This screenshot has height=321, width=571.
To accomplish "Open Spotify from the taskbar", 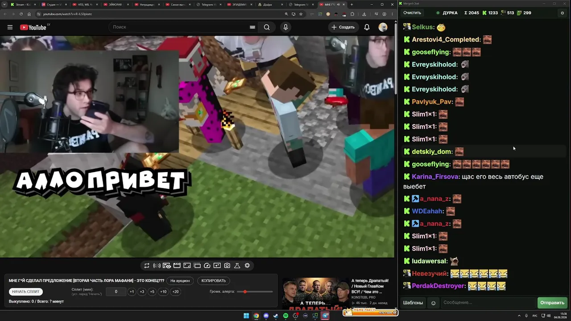I will coord(285,316).
